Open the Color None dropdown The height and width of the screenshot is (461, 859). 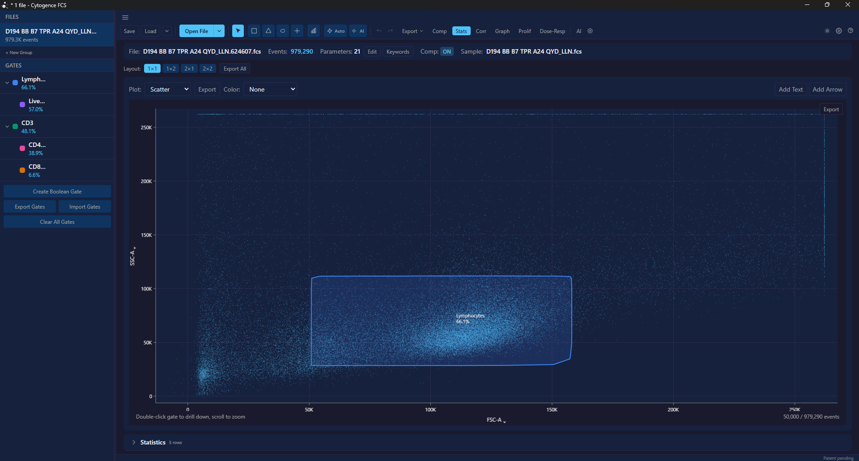point(271,89)
